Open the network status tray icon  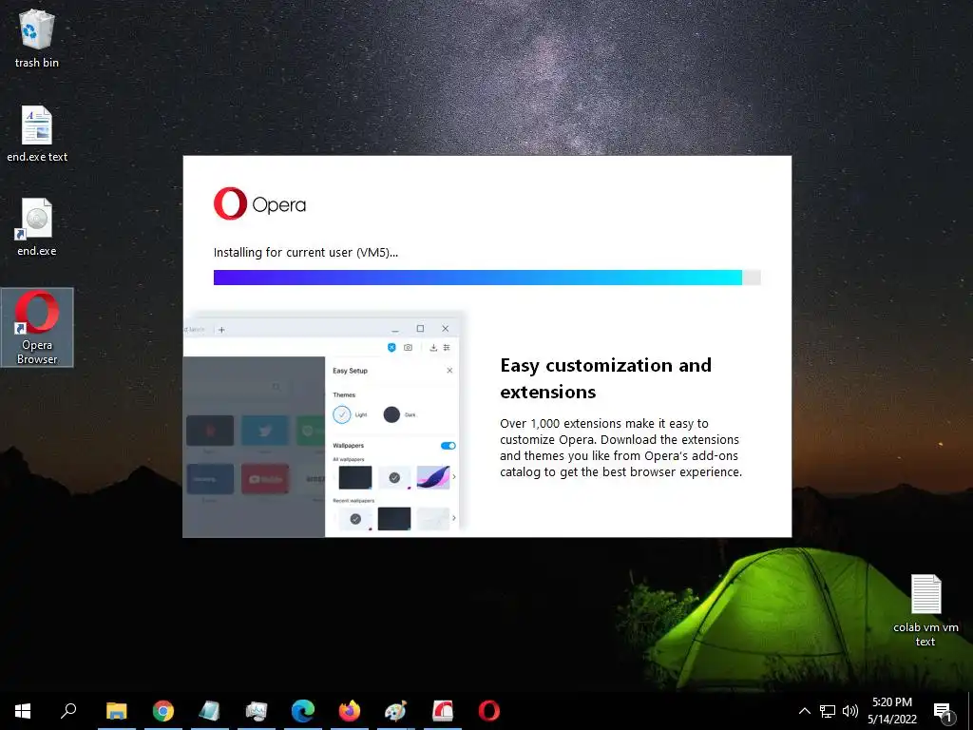(x=828, y=711)
